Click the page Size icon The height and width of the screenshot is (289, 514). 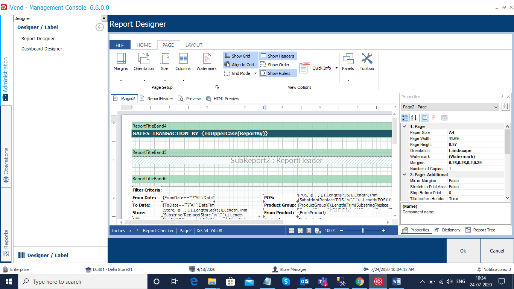(165, 59)
